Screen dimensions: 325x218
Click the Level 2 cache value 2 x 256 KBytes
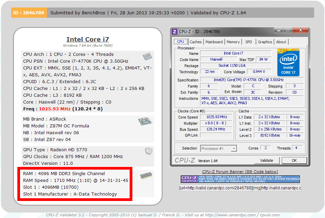[270, 129]
